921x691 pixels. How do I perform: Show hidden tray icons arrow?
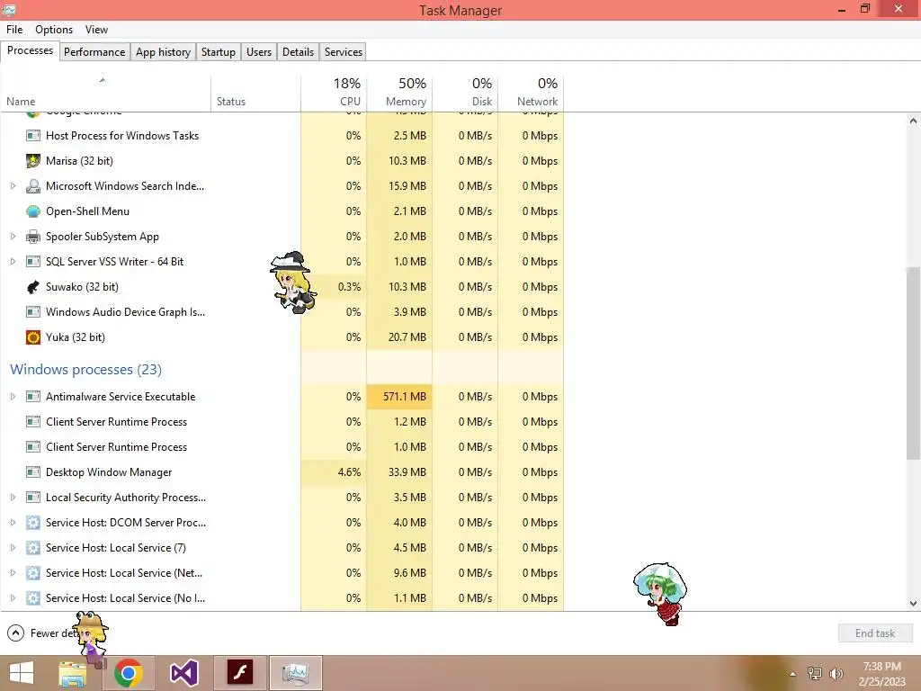tap(792, 674)
